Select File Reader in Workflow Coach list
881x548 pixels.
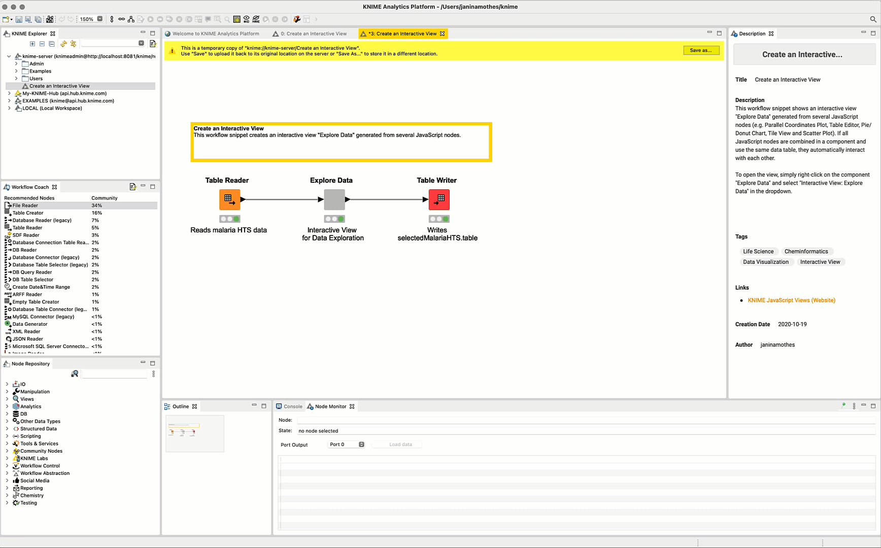80,205
